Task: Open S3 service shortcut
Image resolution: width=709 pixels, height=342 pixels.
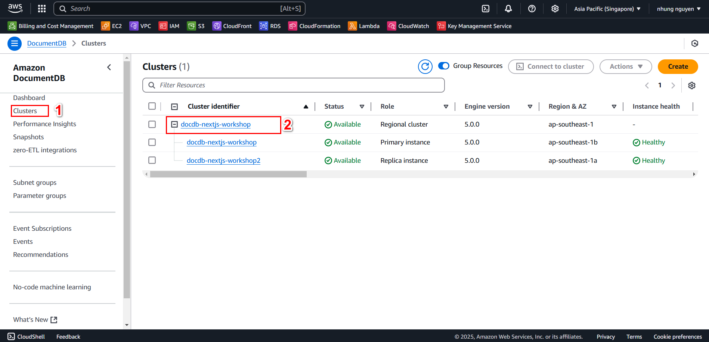Action: click(196, 26)
